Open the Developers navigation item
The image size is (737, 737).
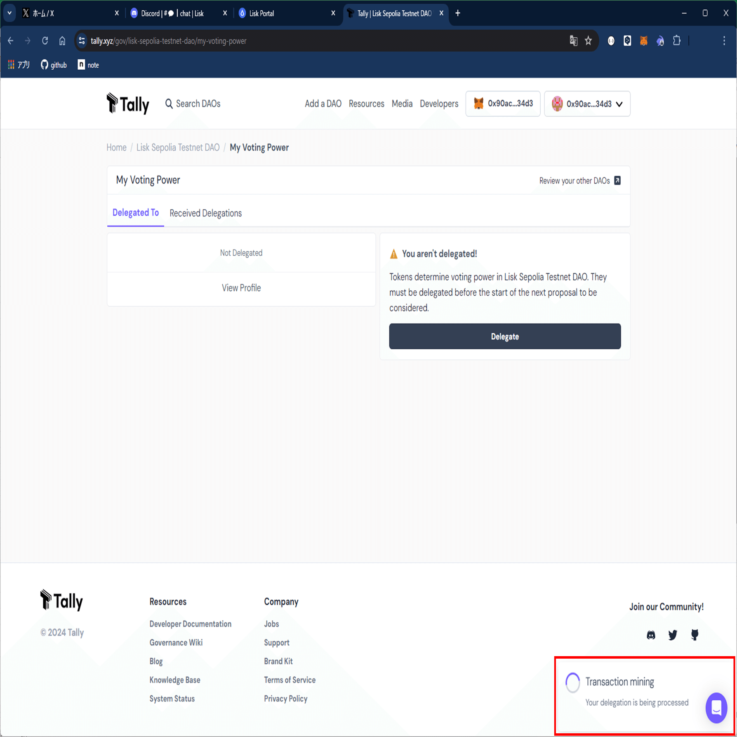click(439, 104)
